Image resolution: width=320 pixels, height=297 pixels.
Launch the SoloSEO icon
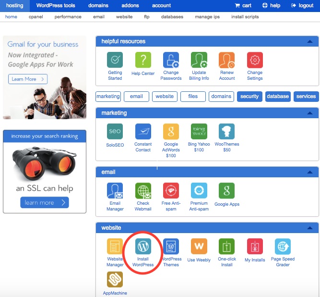[115, 131]
